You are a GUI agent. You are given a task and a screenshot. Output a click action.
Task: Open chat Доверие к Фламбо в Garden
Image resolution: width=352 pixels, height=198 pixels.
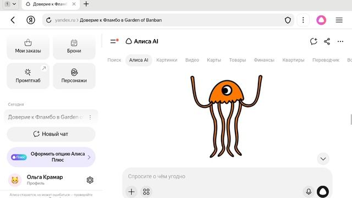pos(46,117)
